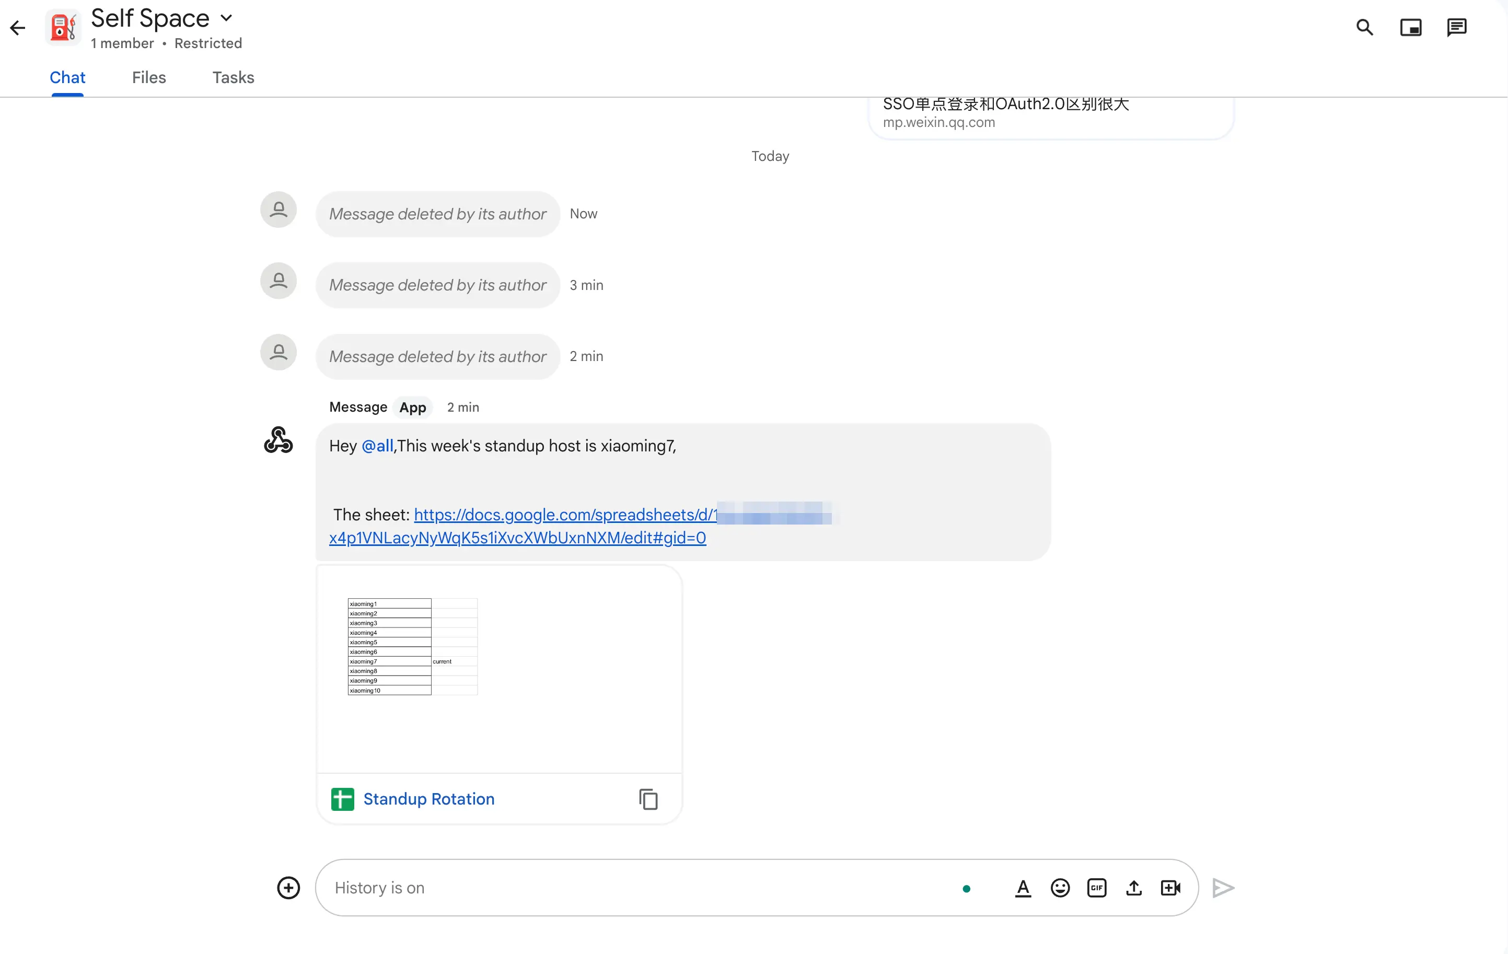Open the Standup Rotation title link
The width and height of the screenshot is (1508, 954).
(429, 799)
